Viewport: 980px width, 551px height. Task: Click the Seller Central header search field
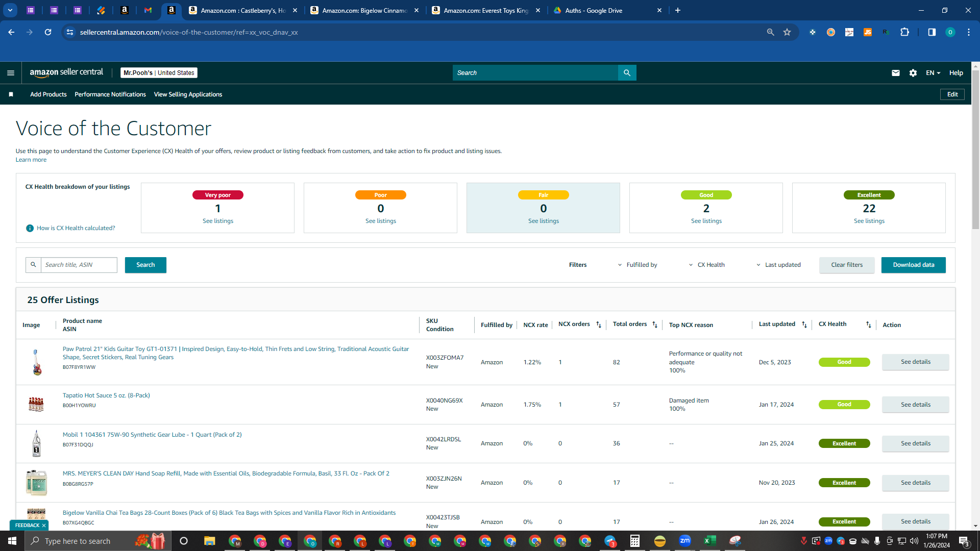click(535, 73)
